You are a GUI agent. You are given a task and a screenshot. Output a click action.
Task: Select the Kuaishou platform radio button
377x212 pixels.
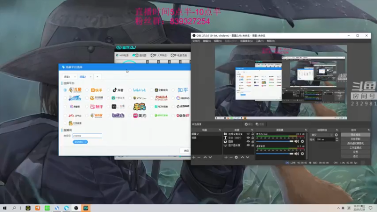coord(87,90)
